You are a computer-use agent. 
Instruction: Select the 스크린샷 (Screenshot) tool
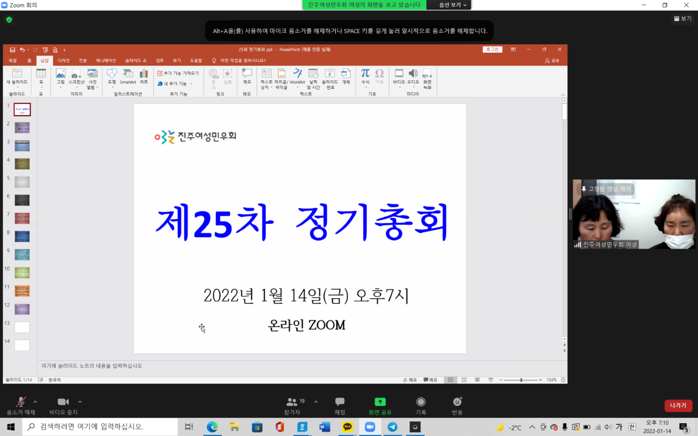coord(76,78)
